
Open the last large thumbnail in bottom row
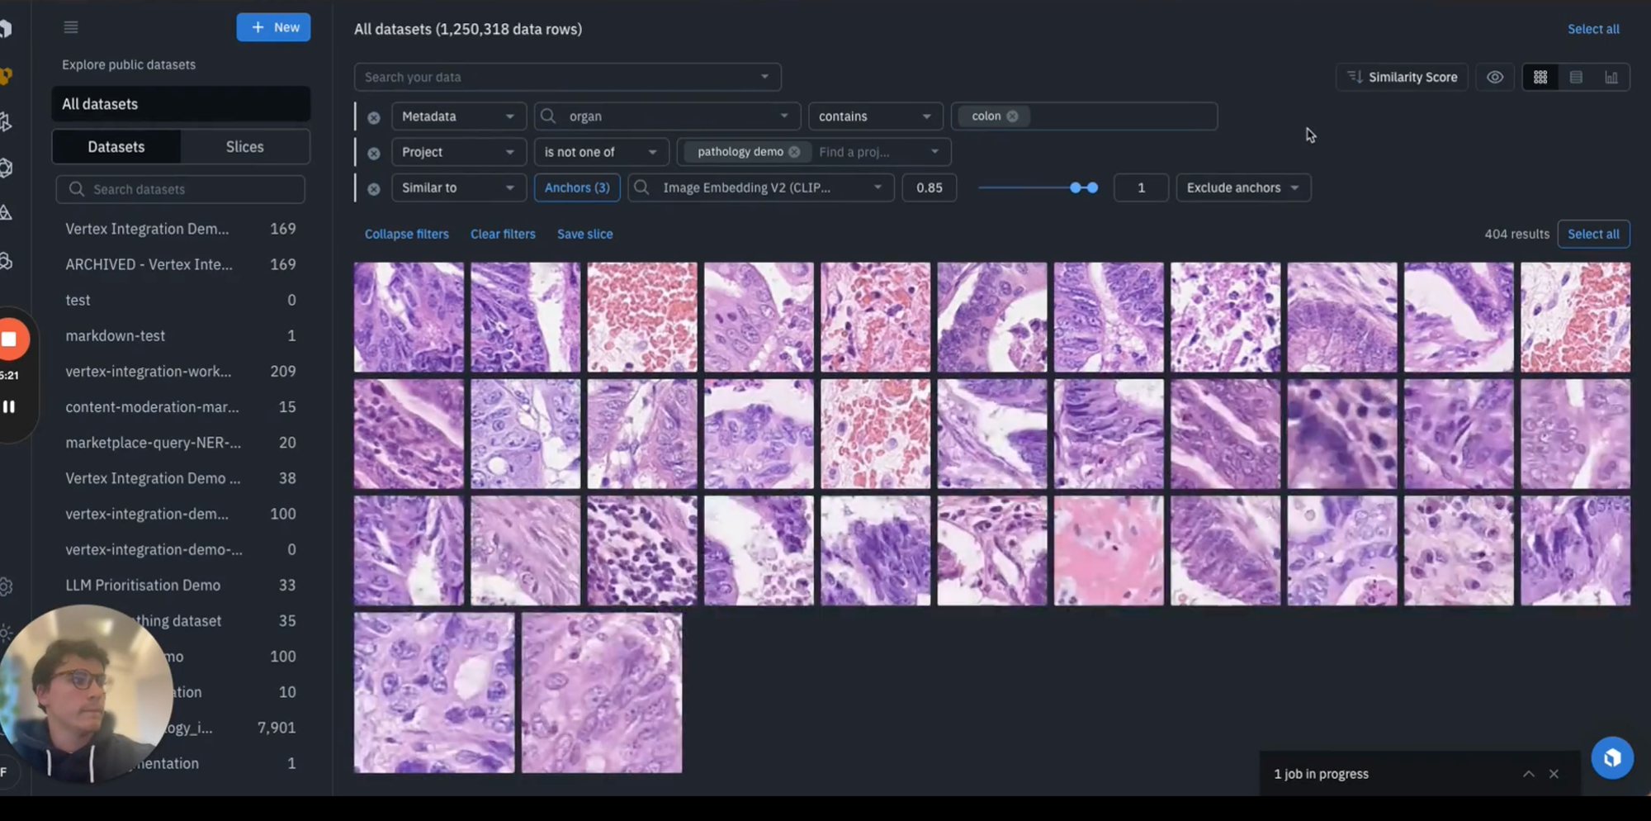(602, 693)
